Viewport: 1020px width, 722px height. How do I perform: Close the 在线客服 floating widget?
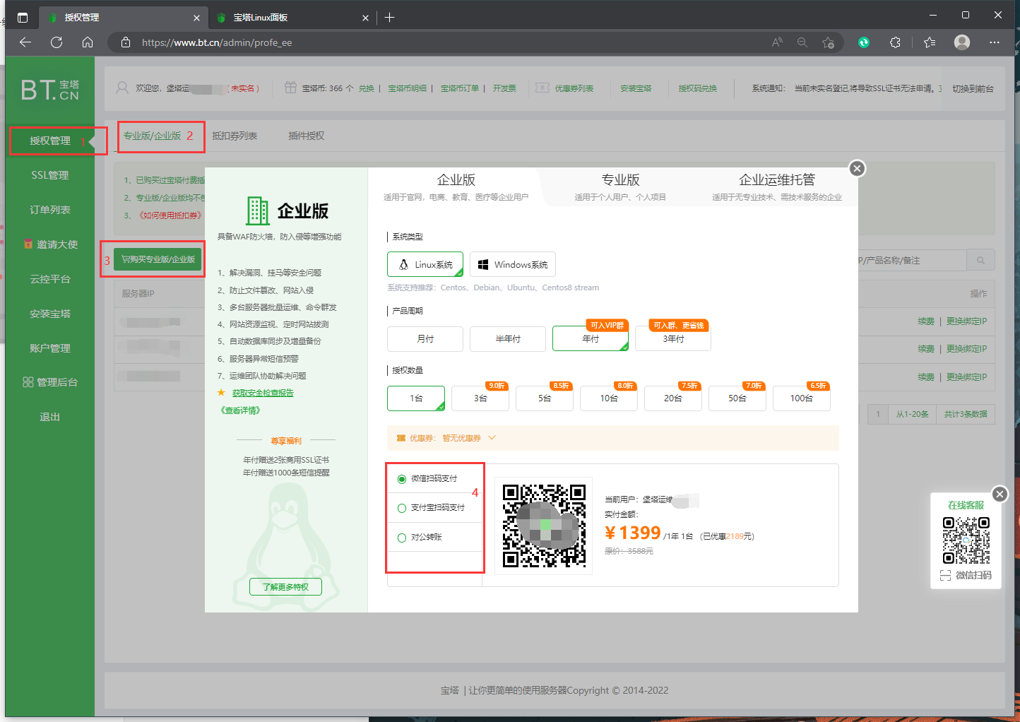coord(1000,494)
